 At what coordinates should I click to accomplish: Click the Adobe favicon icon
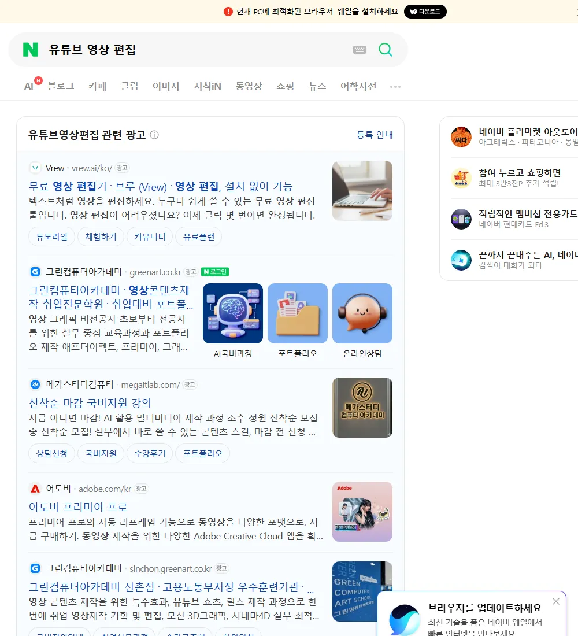(35, 489)
